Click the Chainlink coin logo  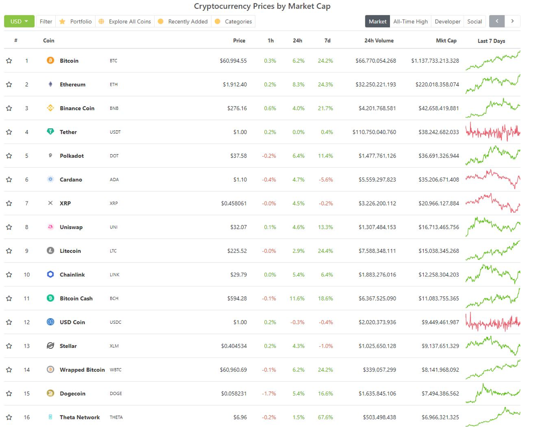50,274
